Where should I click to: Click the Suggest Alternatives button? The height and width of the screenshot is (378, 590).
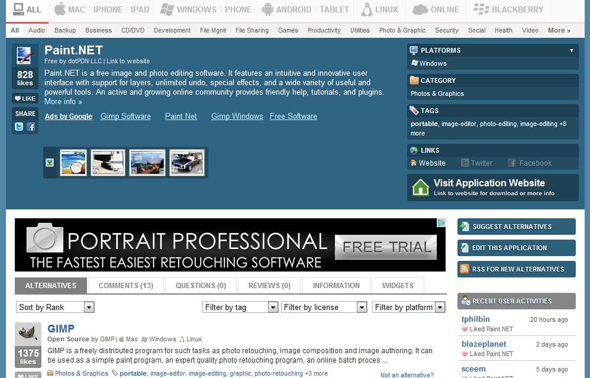coord(516,227)
